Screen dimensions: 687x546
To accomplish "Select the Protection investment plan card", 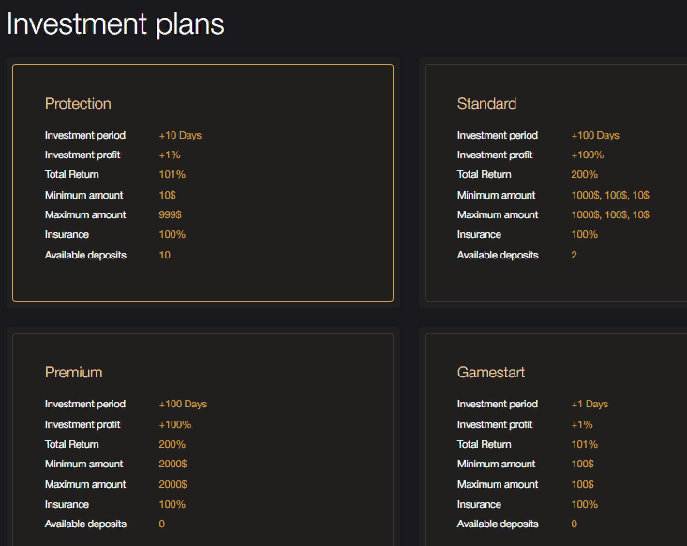I will tap(202, 183).
